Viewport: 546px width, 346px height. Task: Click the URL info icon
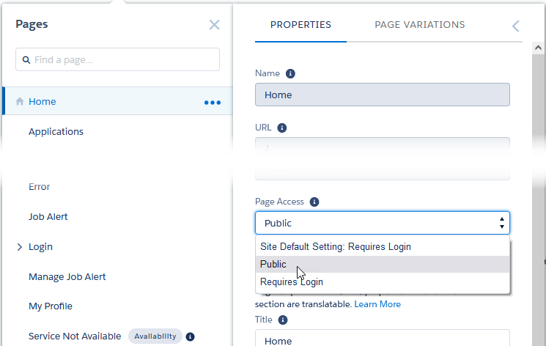click(x=282, y=128)
